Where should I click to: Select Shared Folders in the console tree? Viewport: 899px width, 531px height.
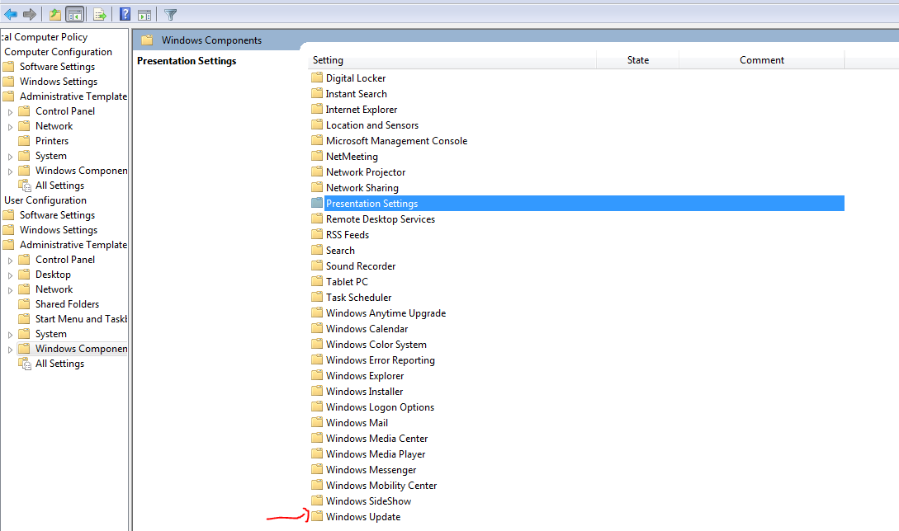click(67, 304)
